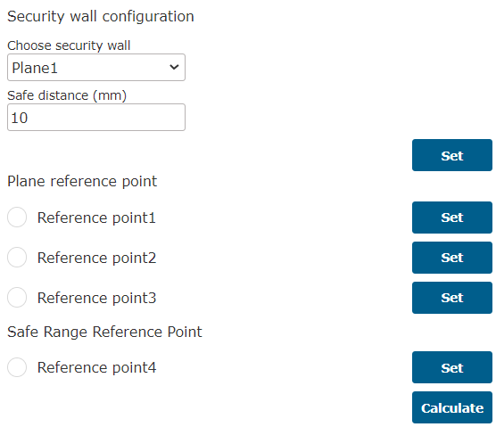Select the Reference point3 radio button
Viewport: 496px width, 427px height.
(x=17, y=298)
